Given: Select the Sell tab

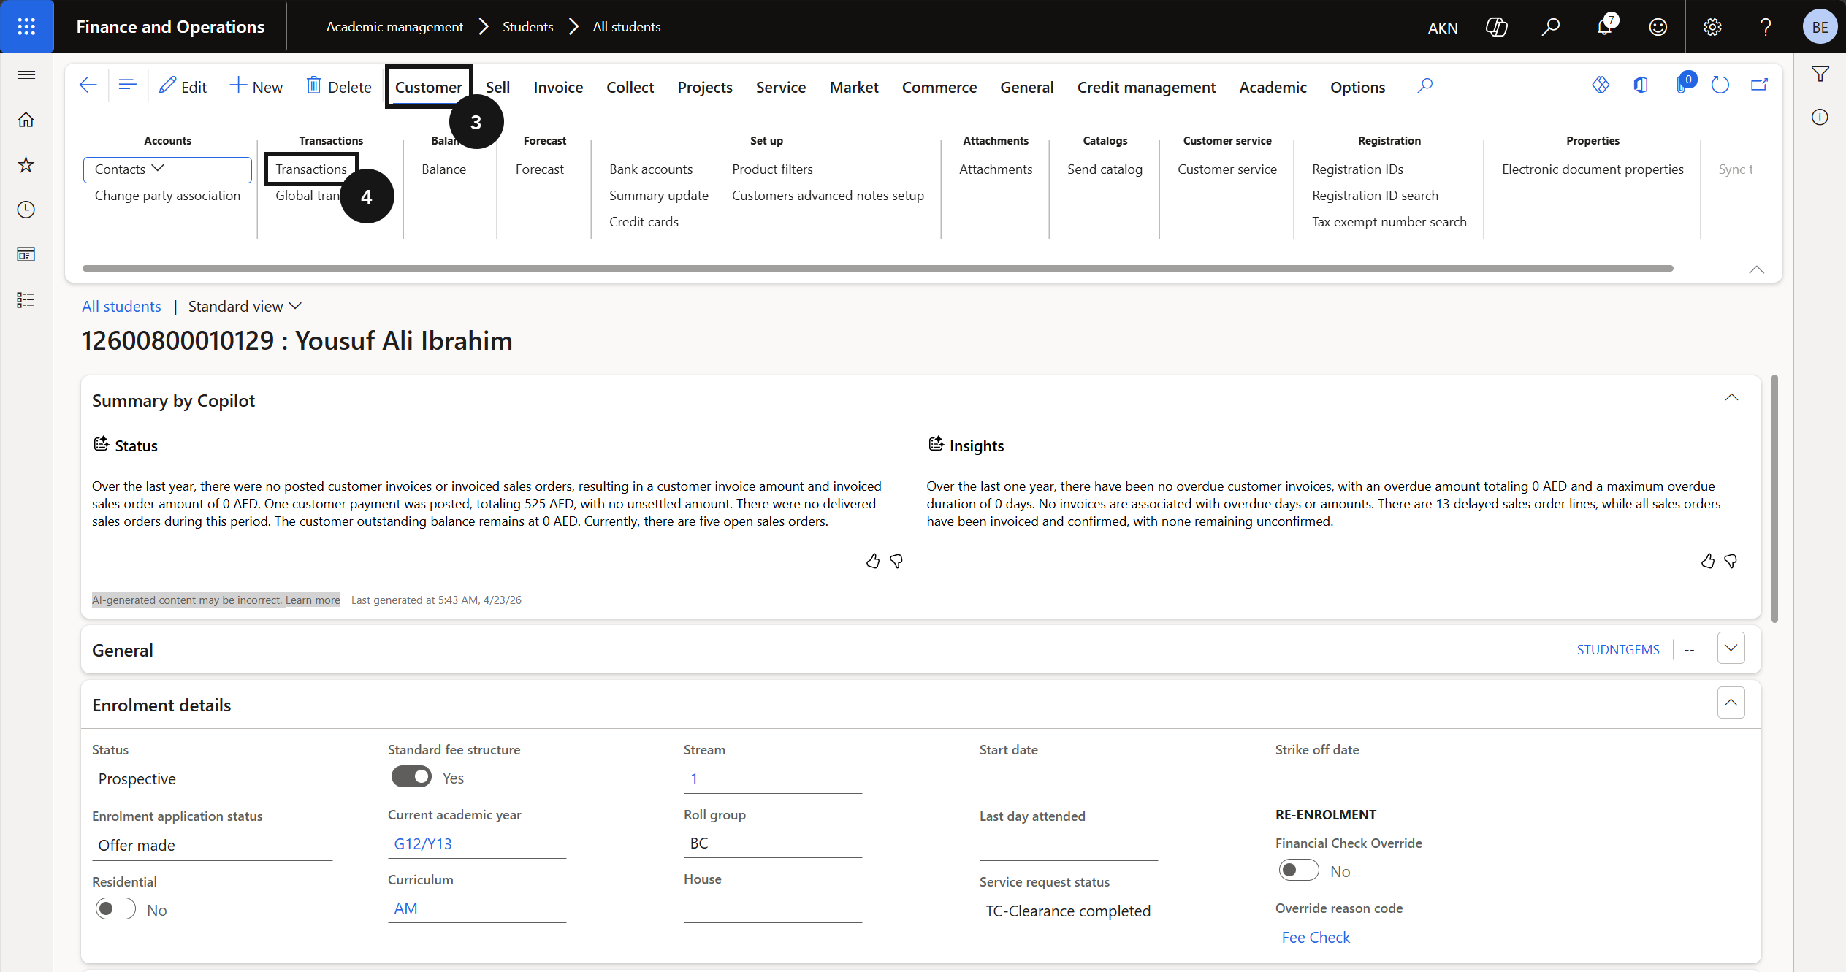Looking at the screenshot, I should (x=497, y=88).
